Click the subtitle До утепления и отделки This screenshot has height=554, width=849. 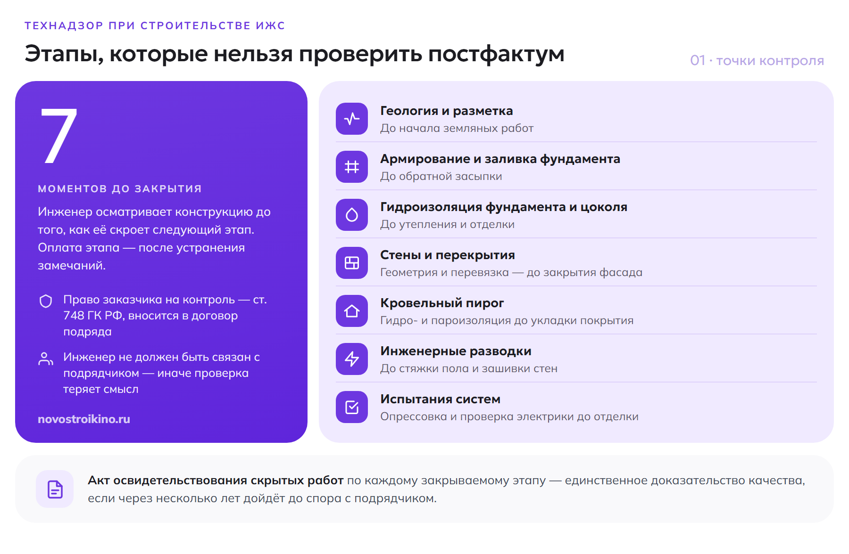(447, 224)
